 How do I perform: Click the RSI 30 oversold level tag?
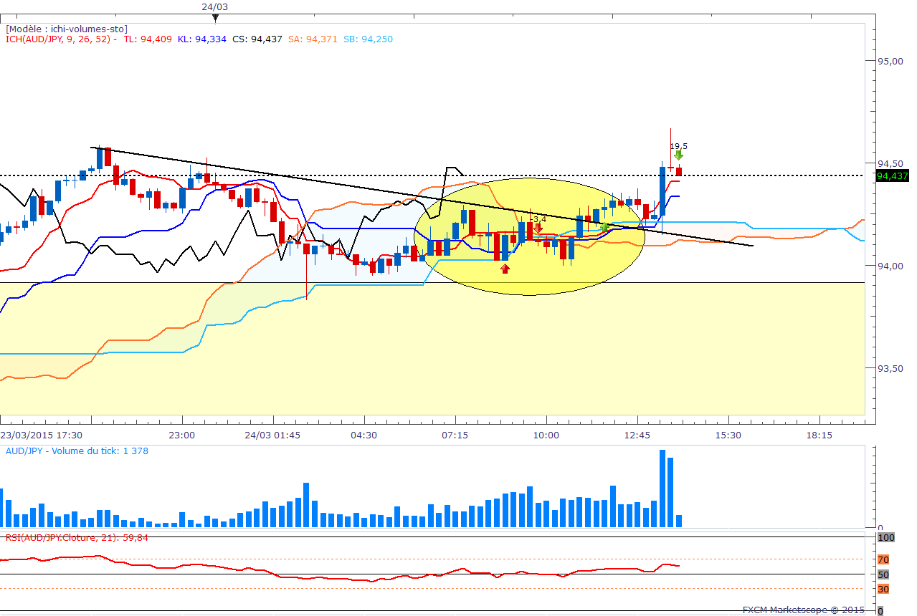point(883,589)
